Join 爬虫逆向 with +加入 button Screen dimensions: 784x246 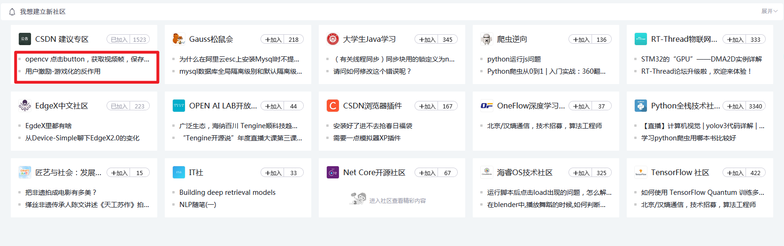(581, 39)
